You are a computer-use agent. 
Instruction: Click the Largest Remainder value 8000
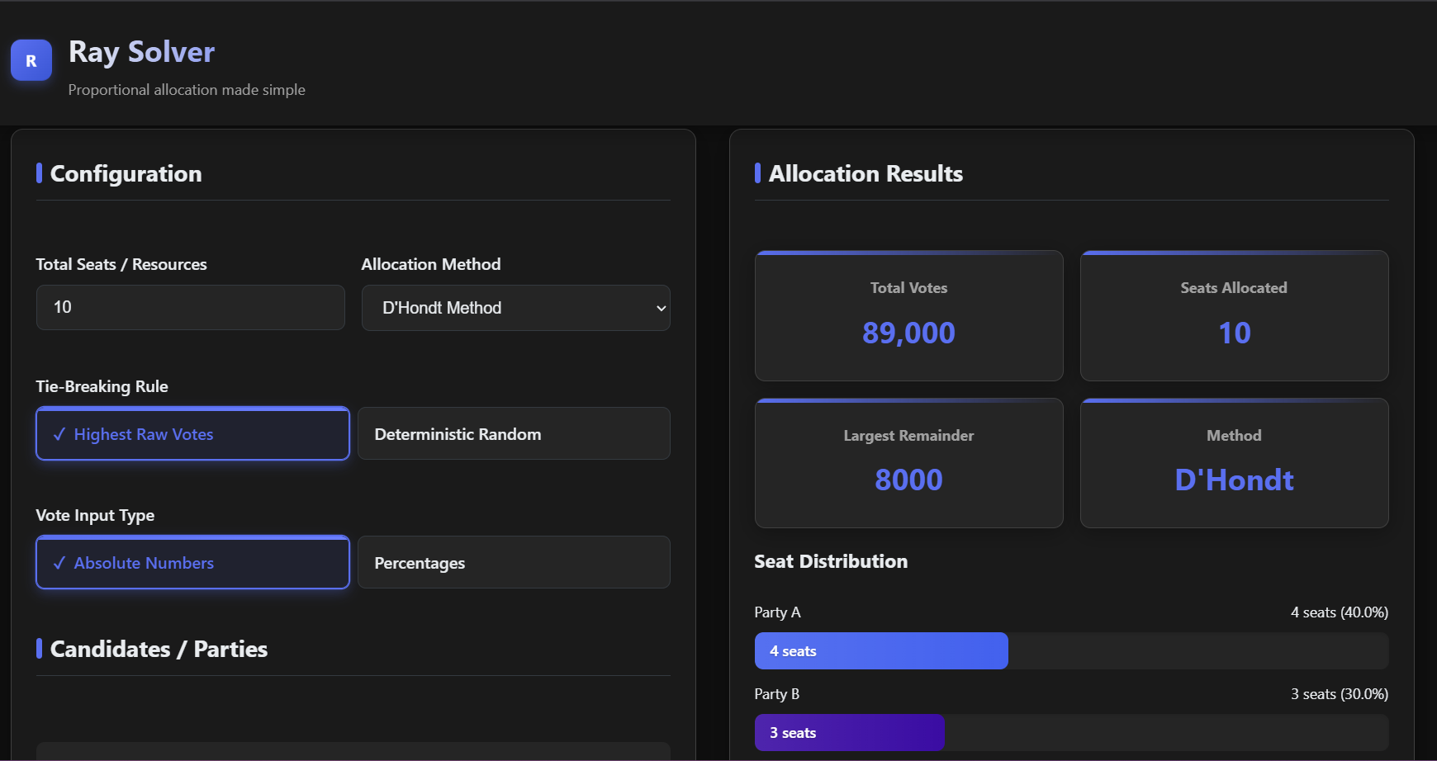coord(908,479)
